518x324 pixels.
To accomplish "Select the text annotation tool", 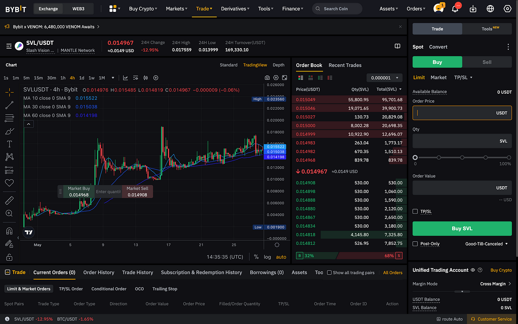I will [x=9, y=144].
